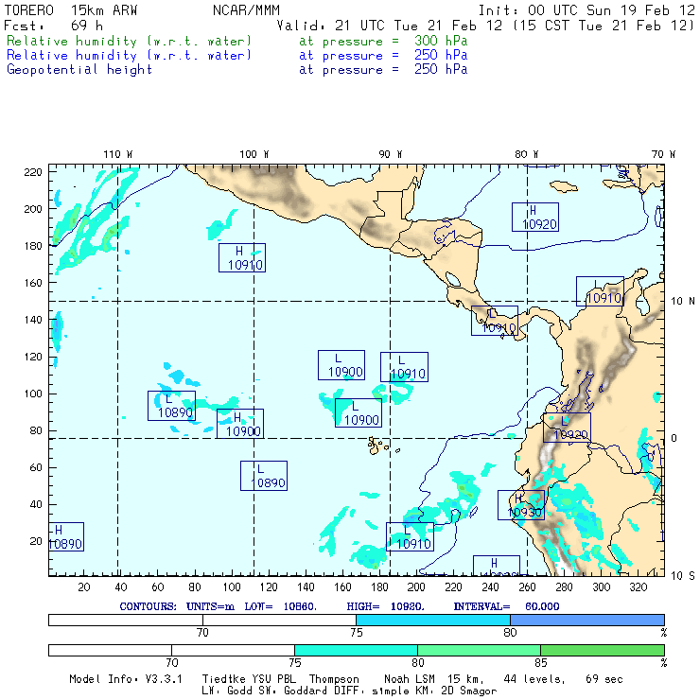Click the '300 hPa' pressure value
Screen dimensions: 700x700
click(441, 41)
